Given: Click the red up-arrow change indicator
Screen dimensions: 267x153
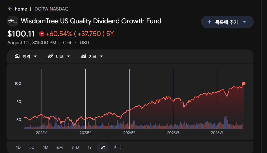Looking at the screenshot, I should tap(42, 34).
